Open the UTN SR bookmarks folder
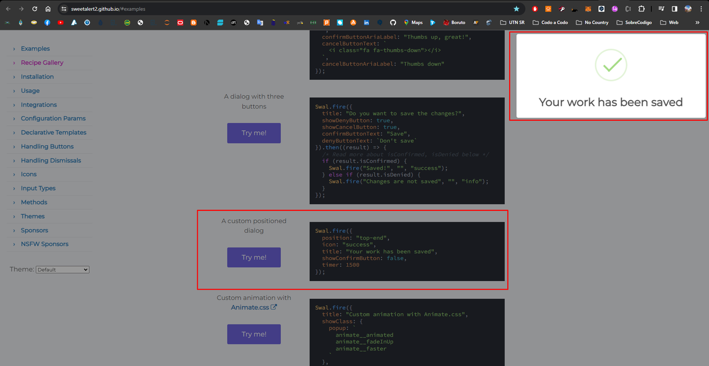709x366 pixels. [x=512, y=23]
